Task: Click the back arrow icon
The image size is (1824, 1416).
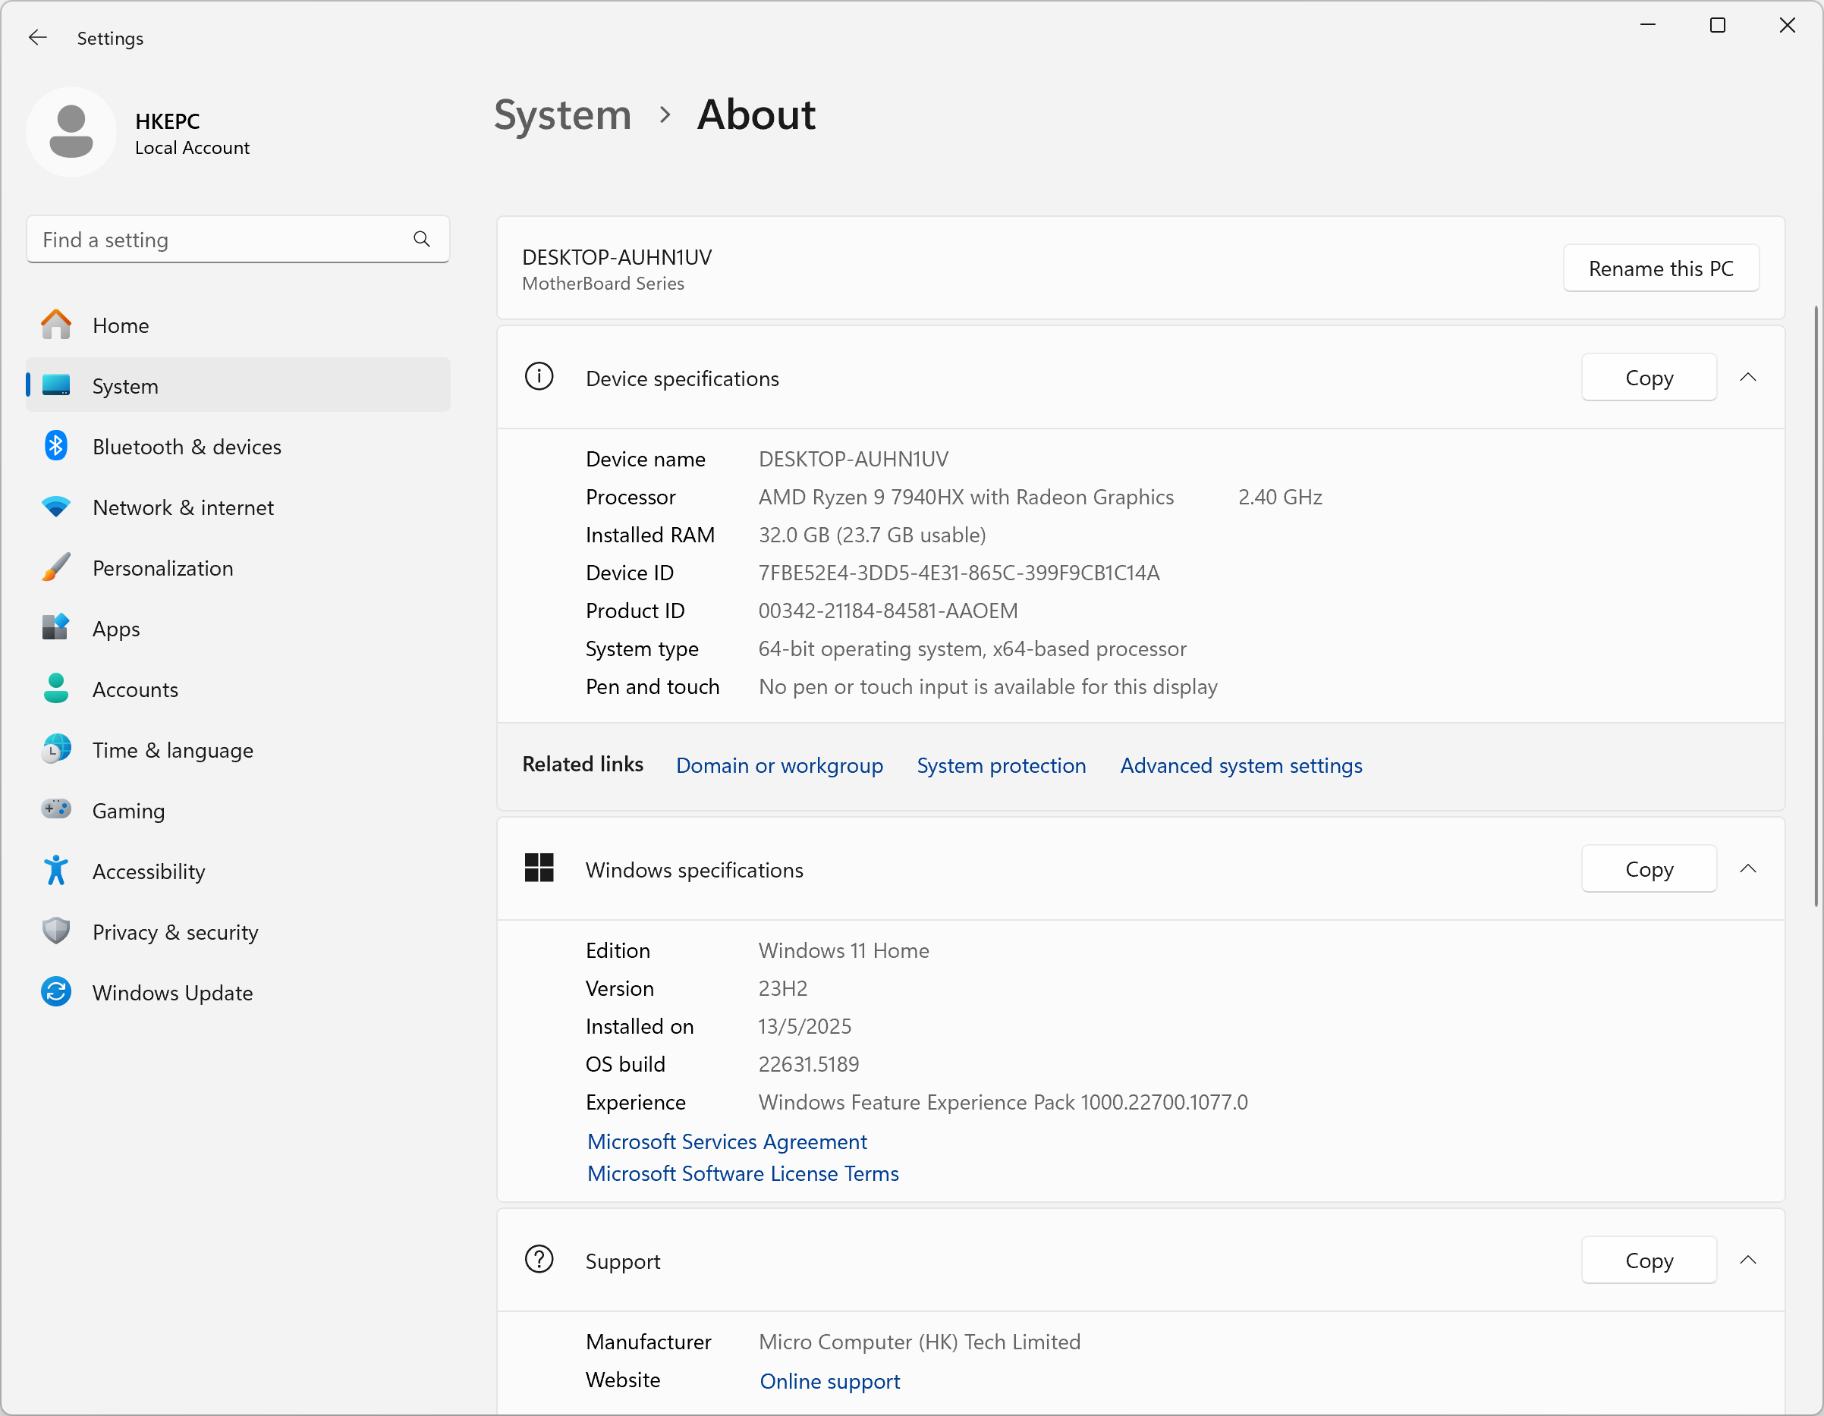Action: pos(38,38)
